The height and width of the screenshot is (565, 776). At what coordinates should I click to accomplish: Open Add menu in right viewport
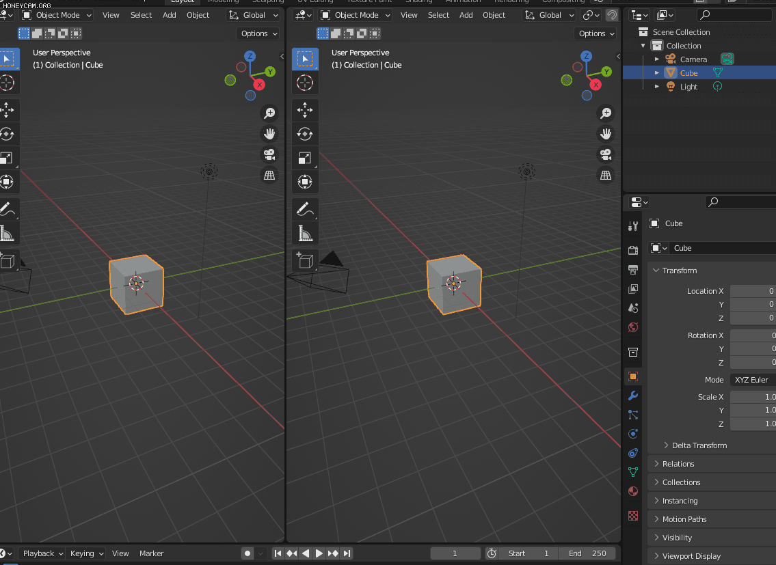click(466, 15)
